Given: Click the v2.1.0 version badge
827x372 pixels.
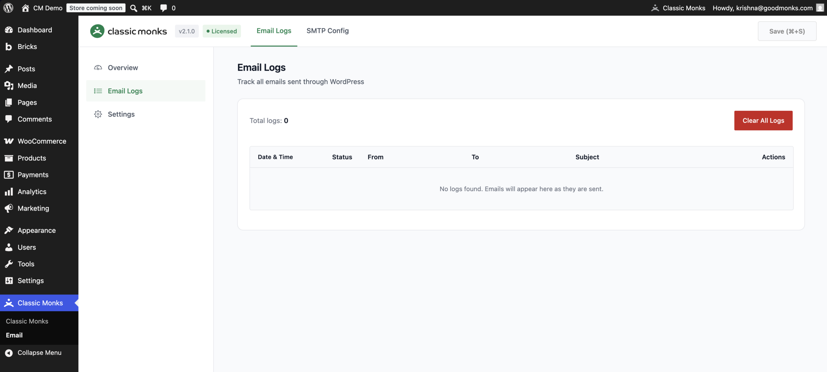Looking at the screenshot, I should click(187, 31).
